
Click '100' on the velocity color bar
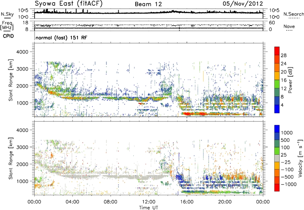285,147
